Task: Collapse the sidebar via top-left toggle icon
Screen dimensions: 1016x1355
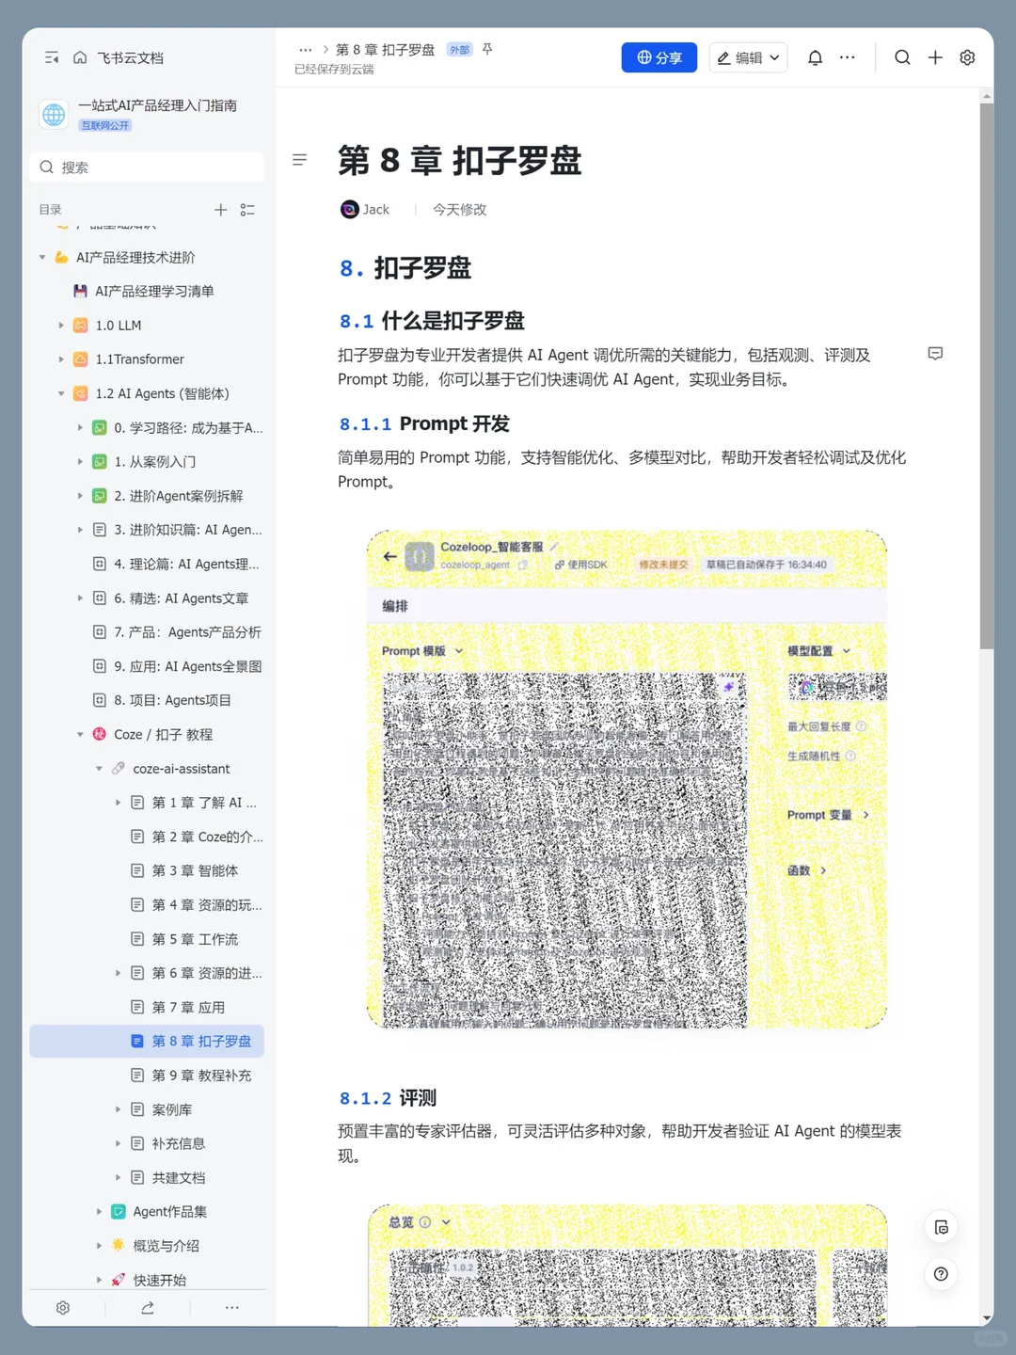Action: (52, 57)
